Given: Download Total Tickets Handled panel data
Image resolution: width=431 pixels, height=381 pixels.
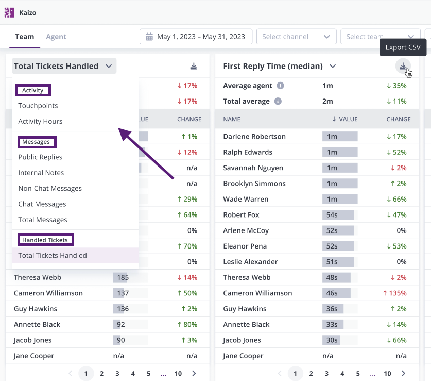Looking at the screenshot, I should point(194,66).
